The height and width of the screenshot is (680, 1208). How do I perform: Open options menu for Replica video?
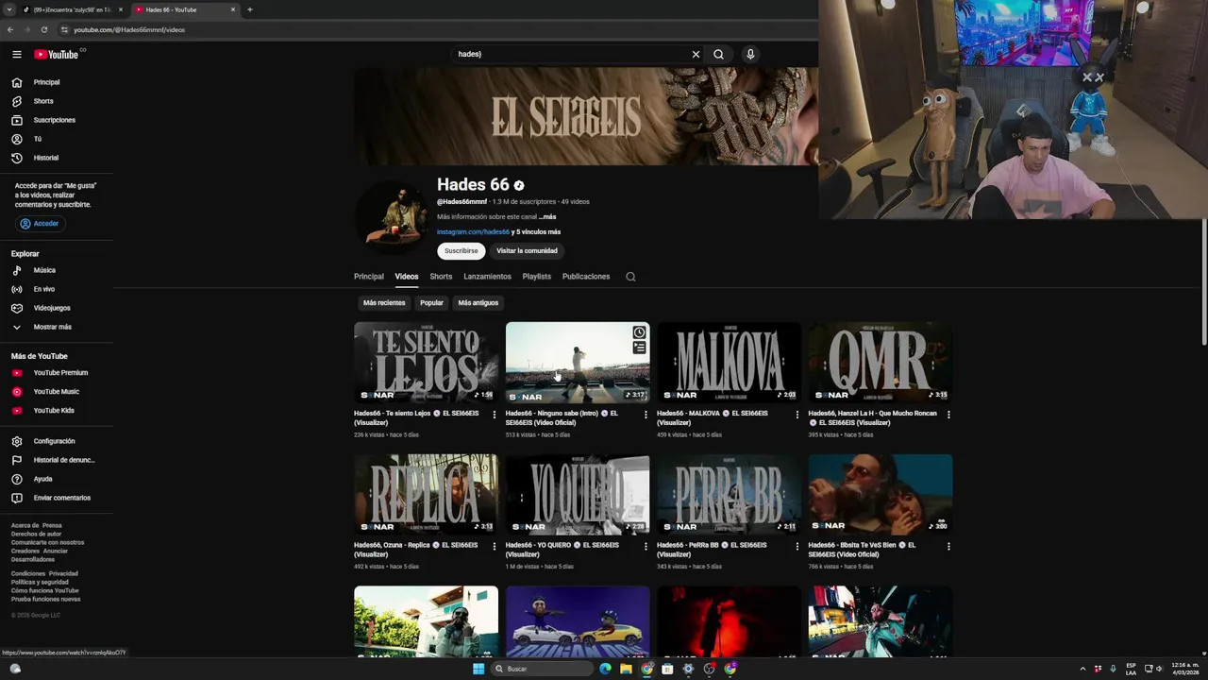click(494, 546)
